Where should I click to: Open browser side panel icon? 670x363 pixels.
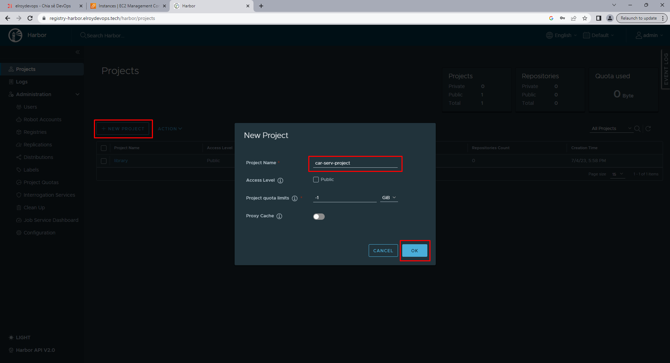[x=599, y=18]
